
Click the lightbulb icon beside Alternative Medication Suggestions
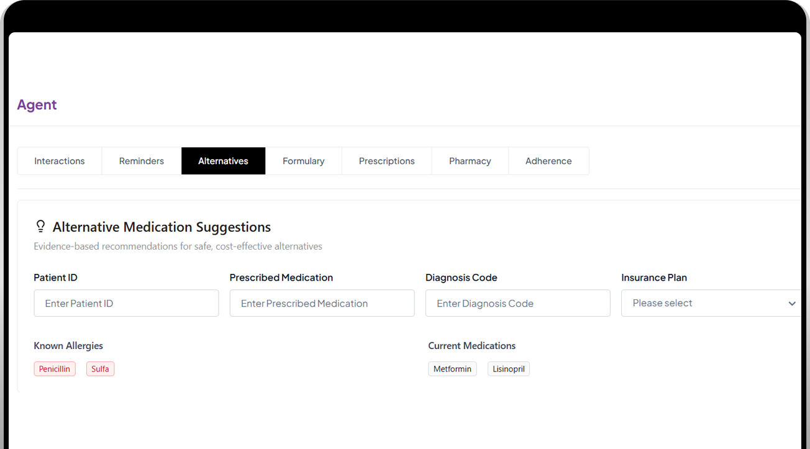pos(40,227)
